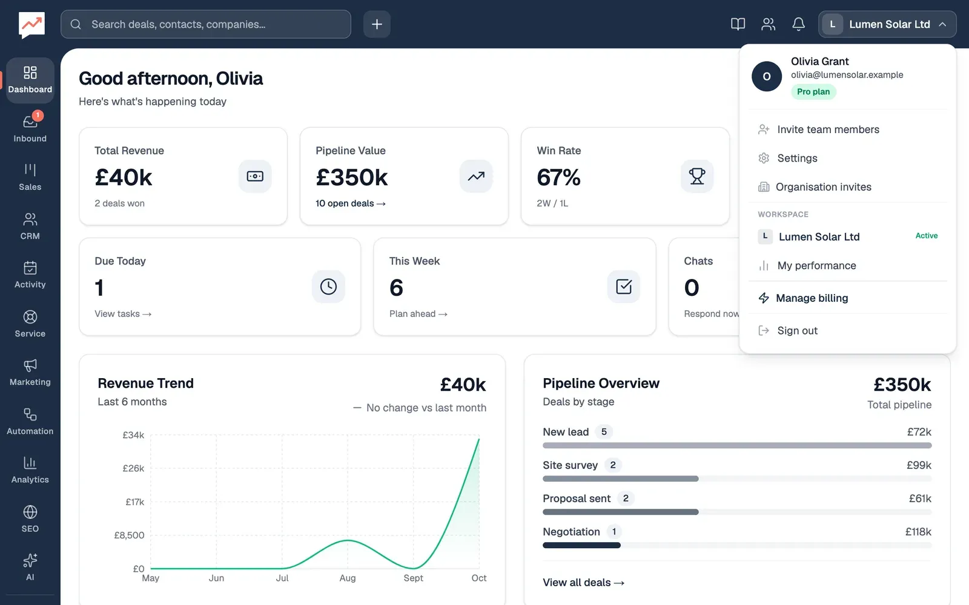Open the Analytics charts section
Image resolution: width=969 pixels, height=605 pixels.
pyautogui.click(x=30, y=469)
